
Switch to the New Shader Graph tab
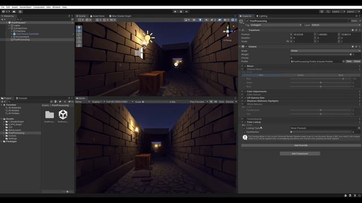[x=120, y=16]
